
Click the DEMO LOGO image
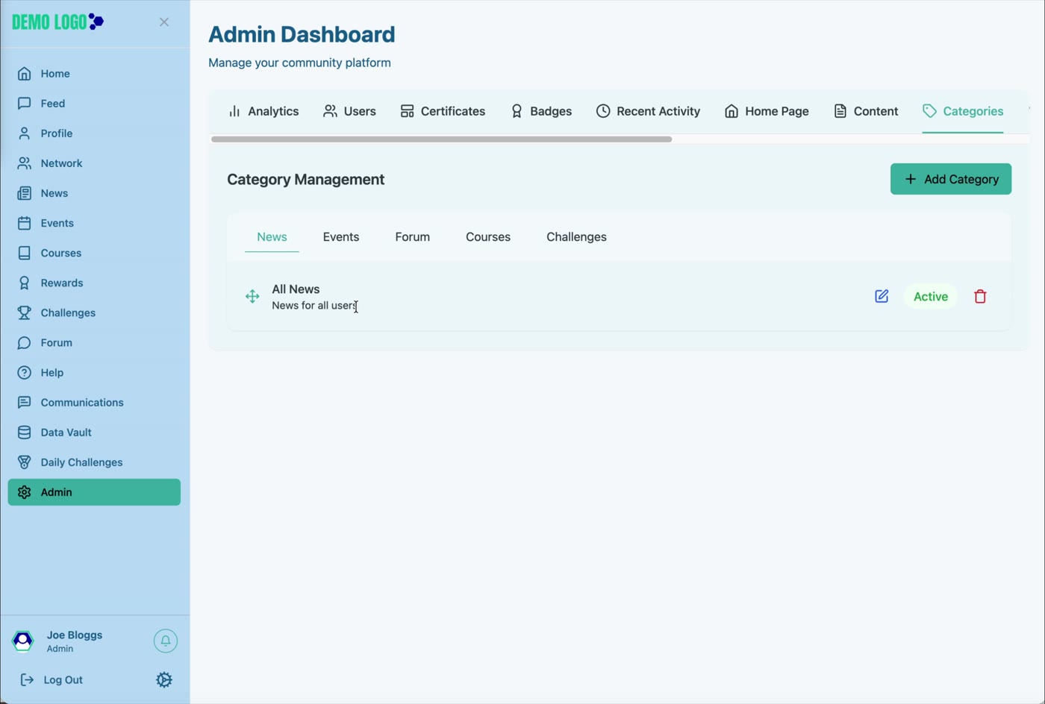[x=58, y=22]
